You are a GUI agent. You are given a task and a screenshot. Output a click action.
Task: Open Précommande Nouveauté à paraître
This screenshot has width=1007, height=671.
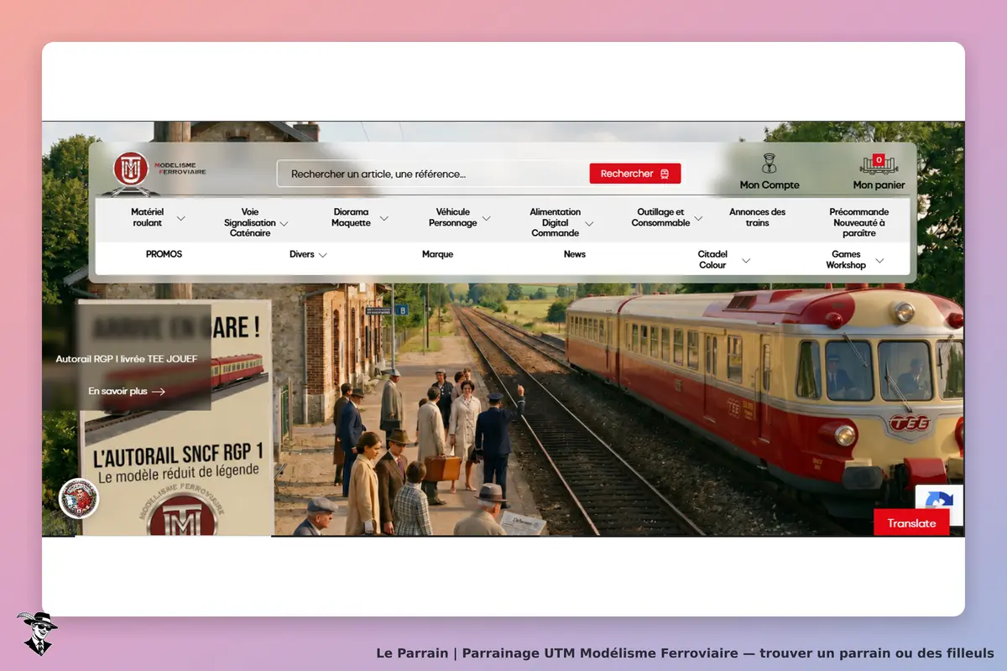[859, 222]
